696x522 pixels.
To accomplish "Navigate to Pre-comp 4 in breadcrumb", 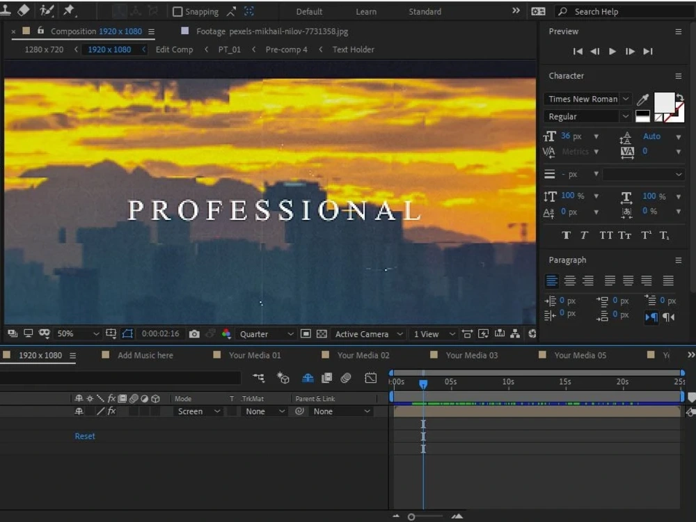I will (x=286, y=49).
